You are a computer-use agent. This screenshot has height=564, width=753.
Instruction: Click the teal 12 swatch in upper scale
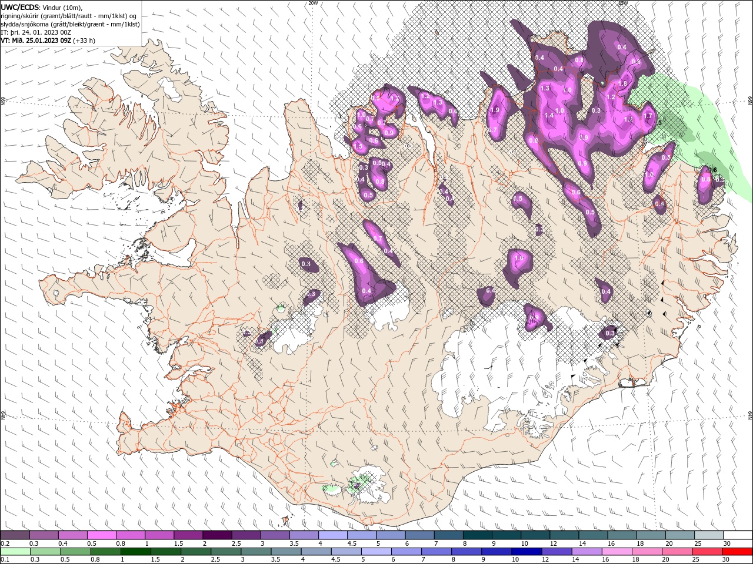[564, 535]
